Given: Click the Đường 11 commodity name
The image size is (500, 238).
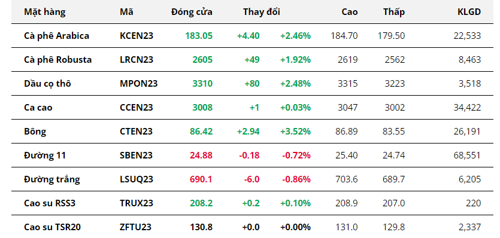Looking at the screenshot, I should [45, 155].
